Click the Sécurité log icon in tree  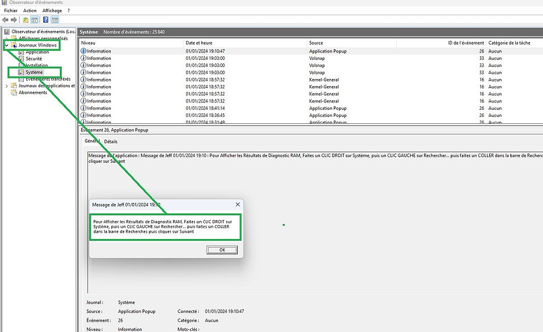[21, 59]
